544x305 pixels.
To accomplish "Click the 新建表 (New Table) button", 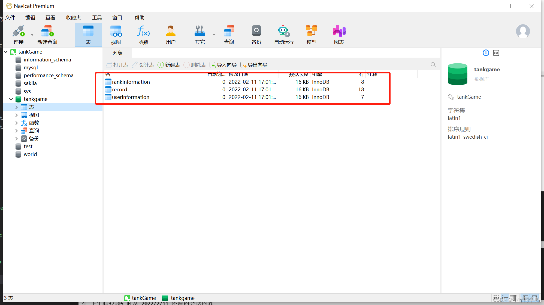I will [169, 65].
